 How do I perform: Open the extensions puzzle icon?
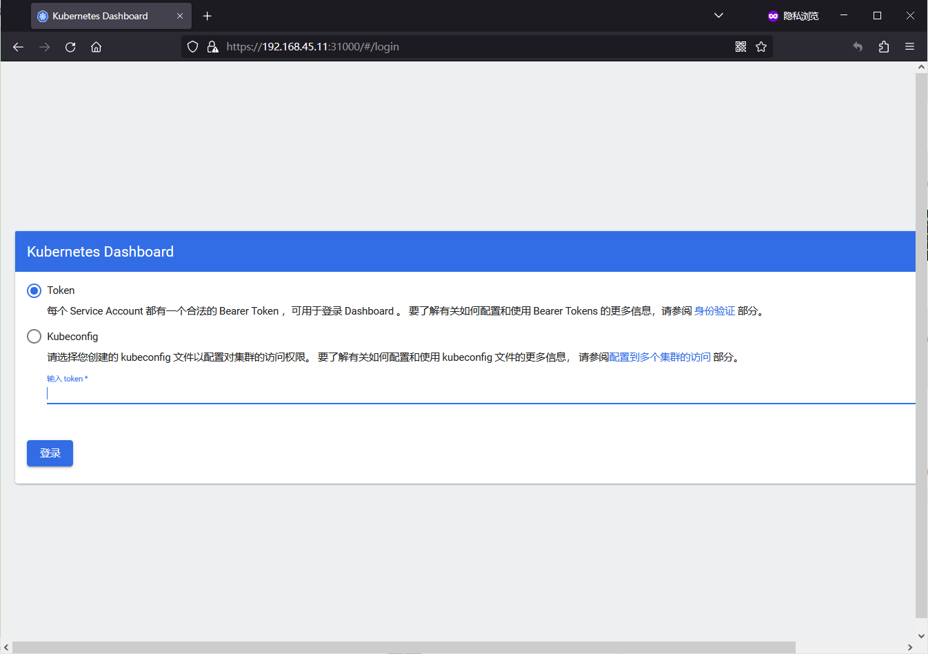[884, 47]
